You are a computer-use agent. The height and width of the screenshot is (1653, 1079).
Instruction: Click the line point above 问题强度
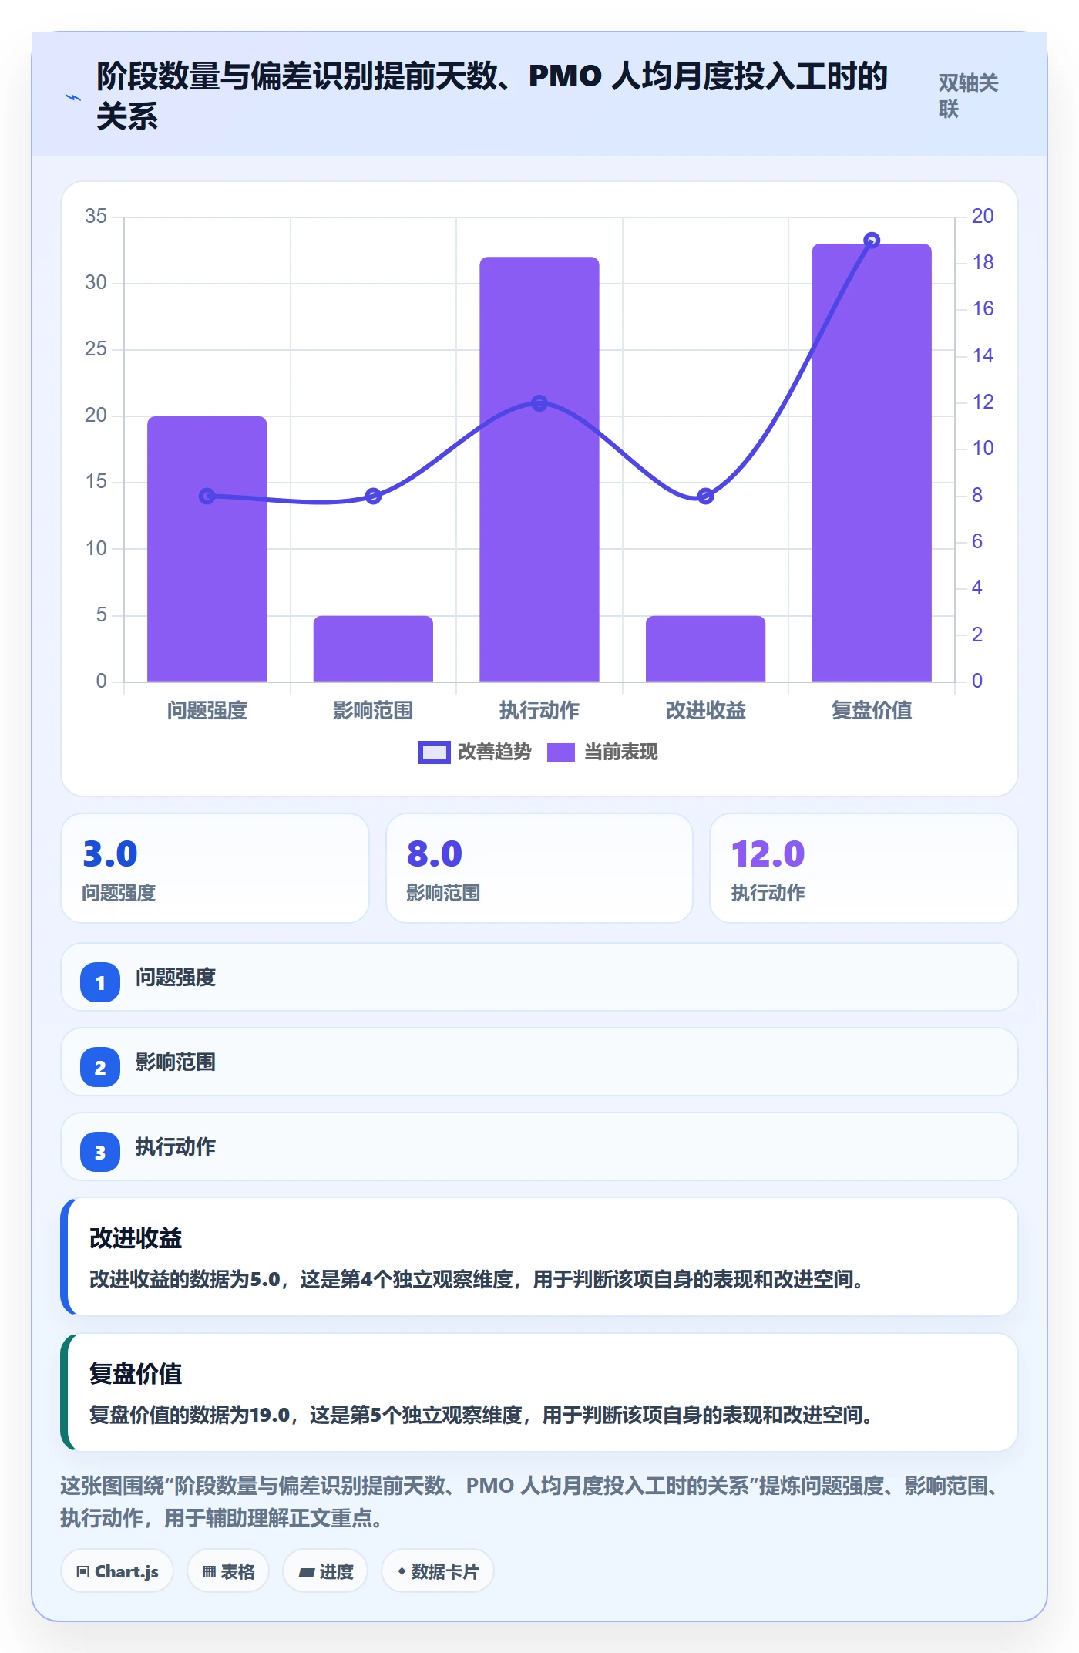pos(207,496)
